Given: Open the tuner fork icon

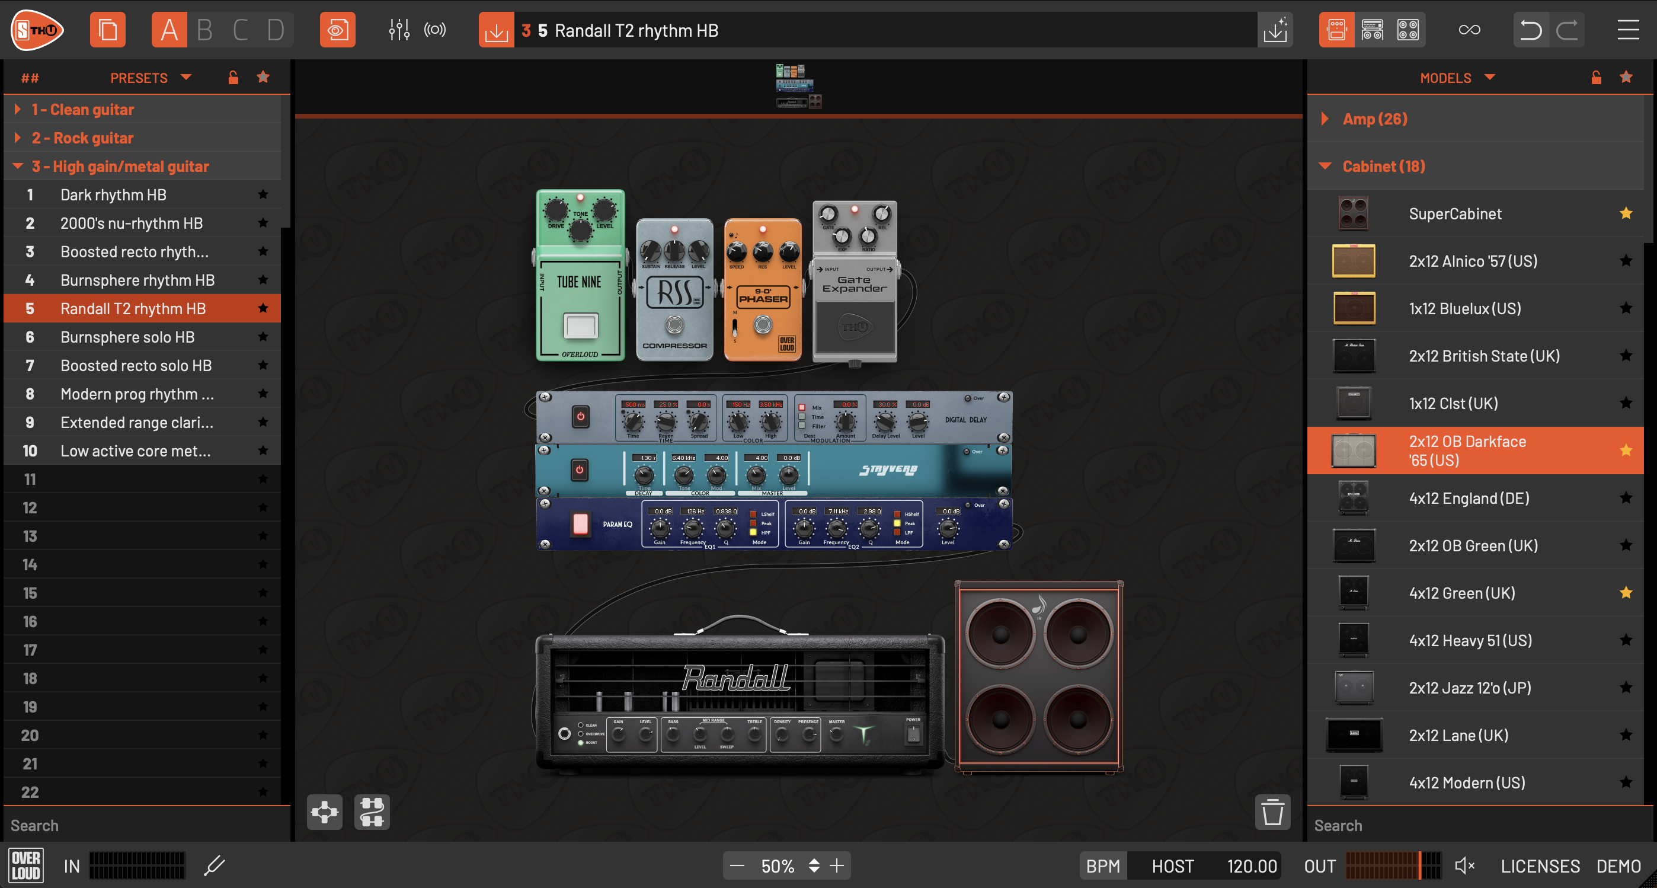Looking at the screenshot, I should tap(214, 865).
